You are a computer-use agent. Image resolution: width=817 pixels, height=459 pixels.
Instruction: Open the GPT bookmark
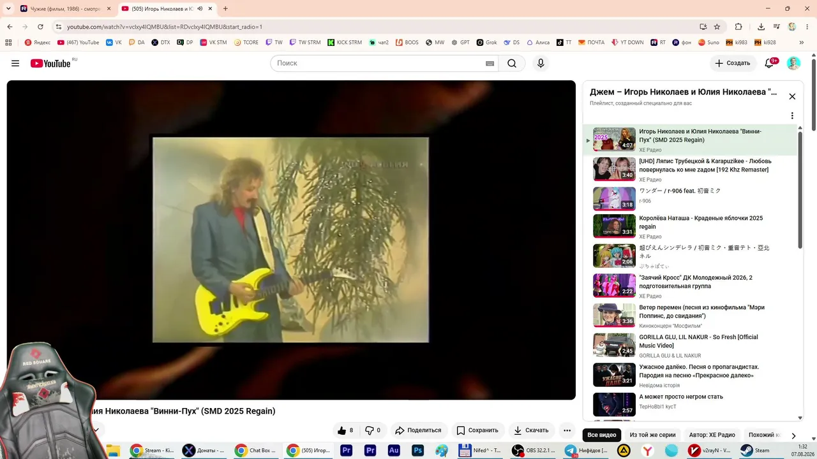click(460, 43)
